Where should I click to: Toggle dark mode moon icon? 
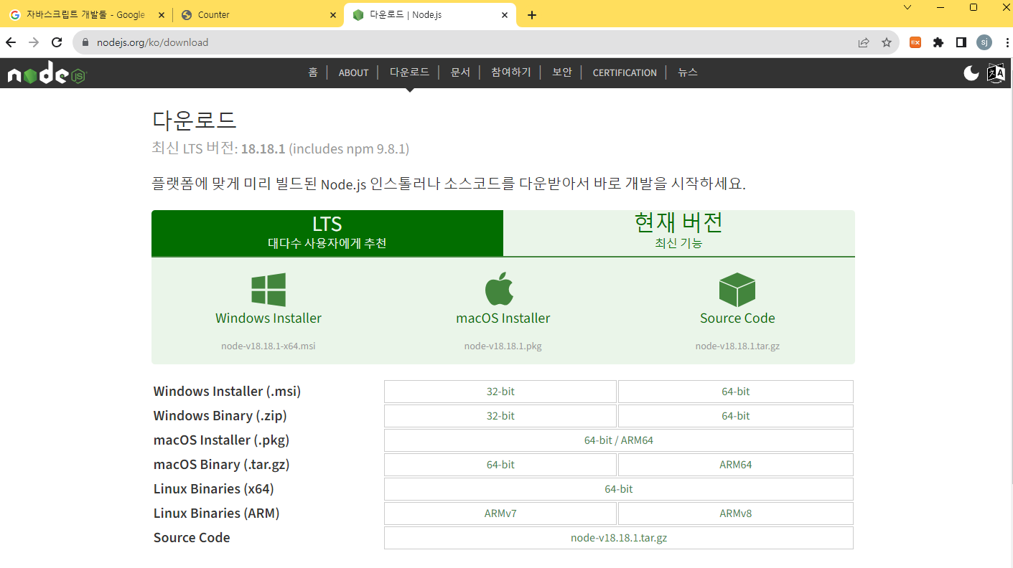[x=971, y=72]
